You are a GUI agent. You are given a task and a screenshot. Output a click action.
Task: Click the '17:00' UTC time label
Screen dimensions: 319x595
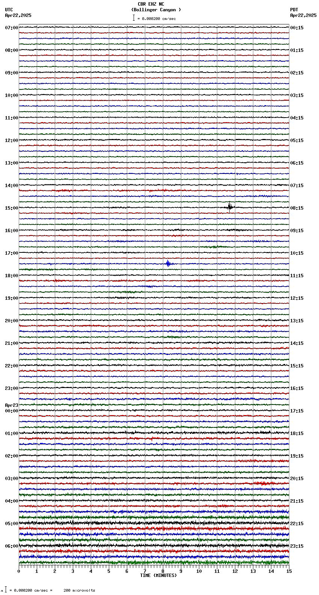[12, 253]
